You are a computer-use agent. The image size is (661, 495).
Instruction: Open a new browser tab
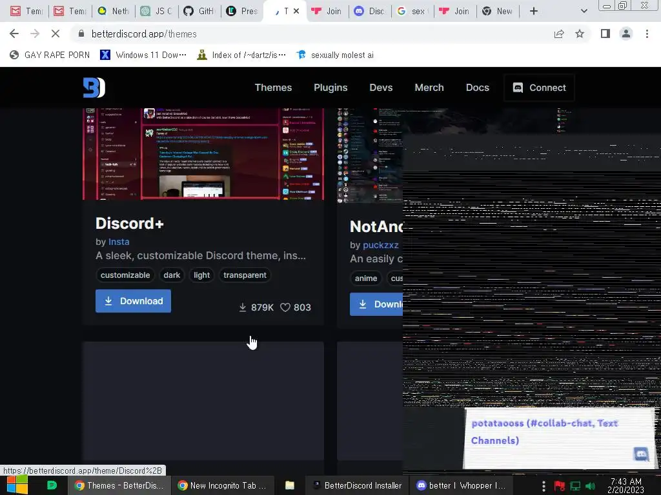point(534,11)
